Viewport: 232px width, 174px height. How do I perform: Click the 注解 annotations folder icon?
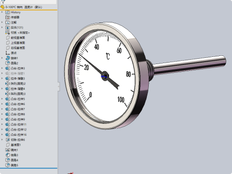(x=8, y=22)
